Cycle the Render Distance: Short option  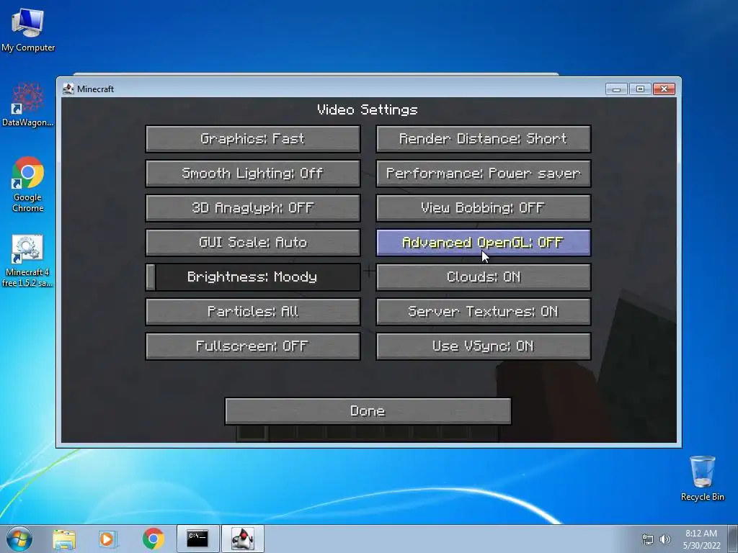(484, 139)
